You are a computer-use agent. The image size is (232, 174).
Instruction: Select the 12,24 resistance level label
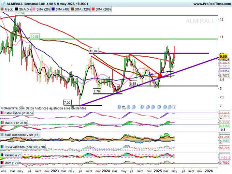click(20, 13)
